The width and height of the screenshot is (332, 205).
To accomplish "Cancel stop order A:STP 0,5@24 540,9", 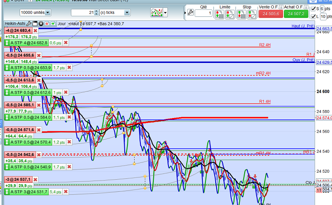I will coord(69,167).
